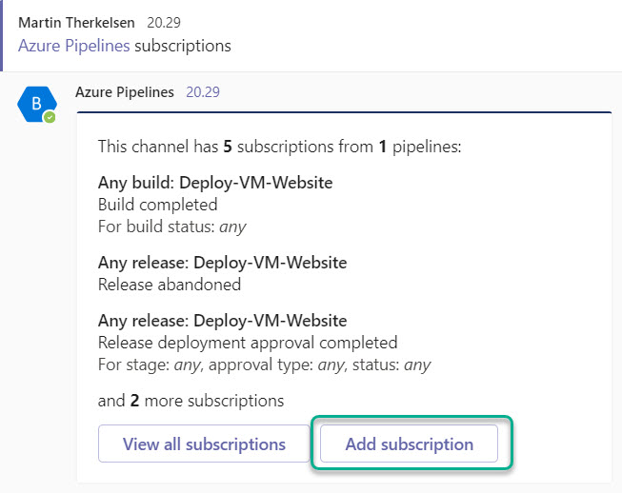The height and width of the screenshot is (493, 622).
Task: Click "and 2 more subscriptions" text
Action: pyautogui.click(x=191, y=401)
